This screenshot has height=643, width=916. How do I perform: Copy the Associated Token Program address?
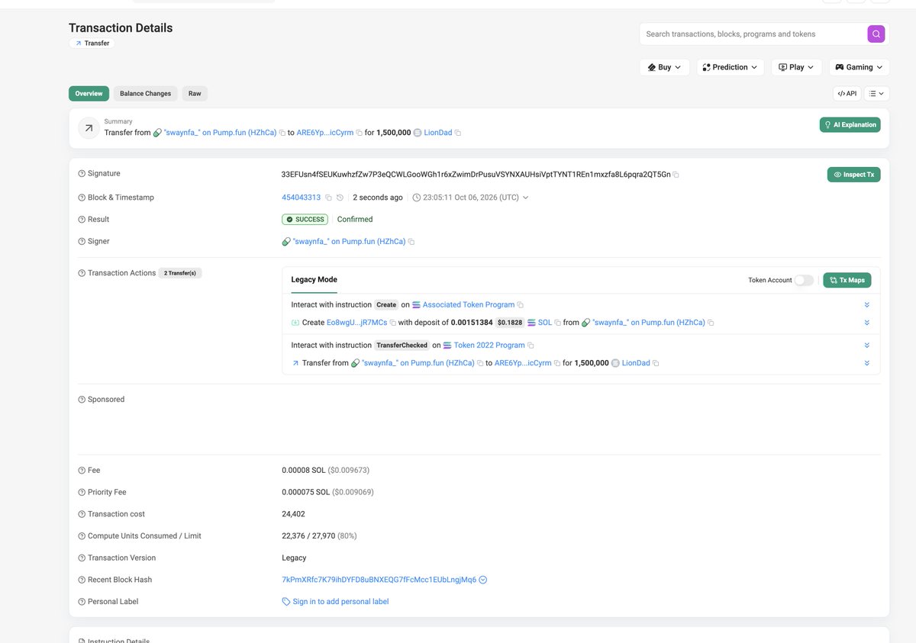[521, 305]
